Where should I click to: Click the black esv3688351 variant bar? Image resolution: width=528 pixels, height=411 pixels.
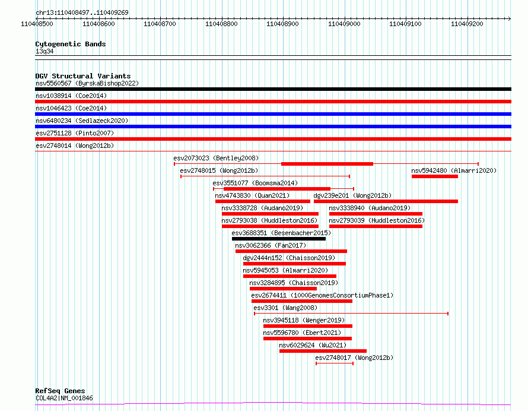(279, 239)
